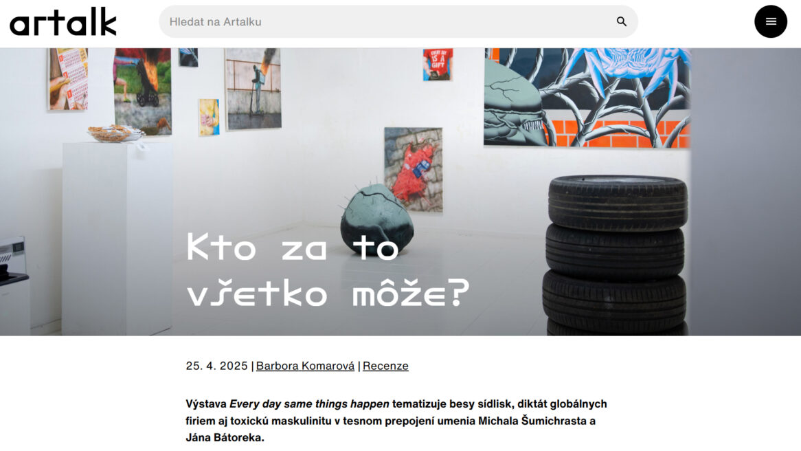Click the artalk logo
801x451 pixels.
click(63, 21)
